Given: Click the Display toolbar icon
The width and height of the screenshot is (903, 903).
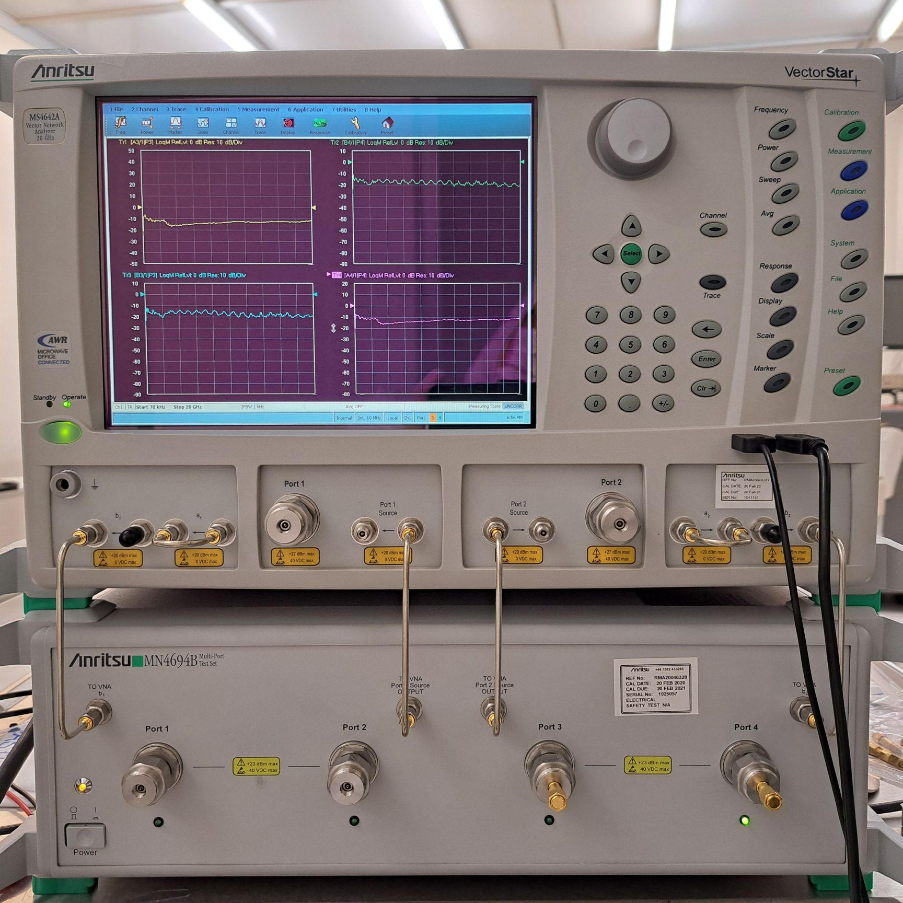Looking at the screenshot, I should coord(288,125).
